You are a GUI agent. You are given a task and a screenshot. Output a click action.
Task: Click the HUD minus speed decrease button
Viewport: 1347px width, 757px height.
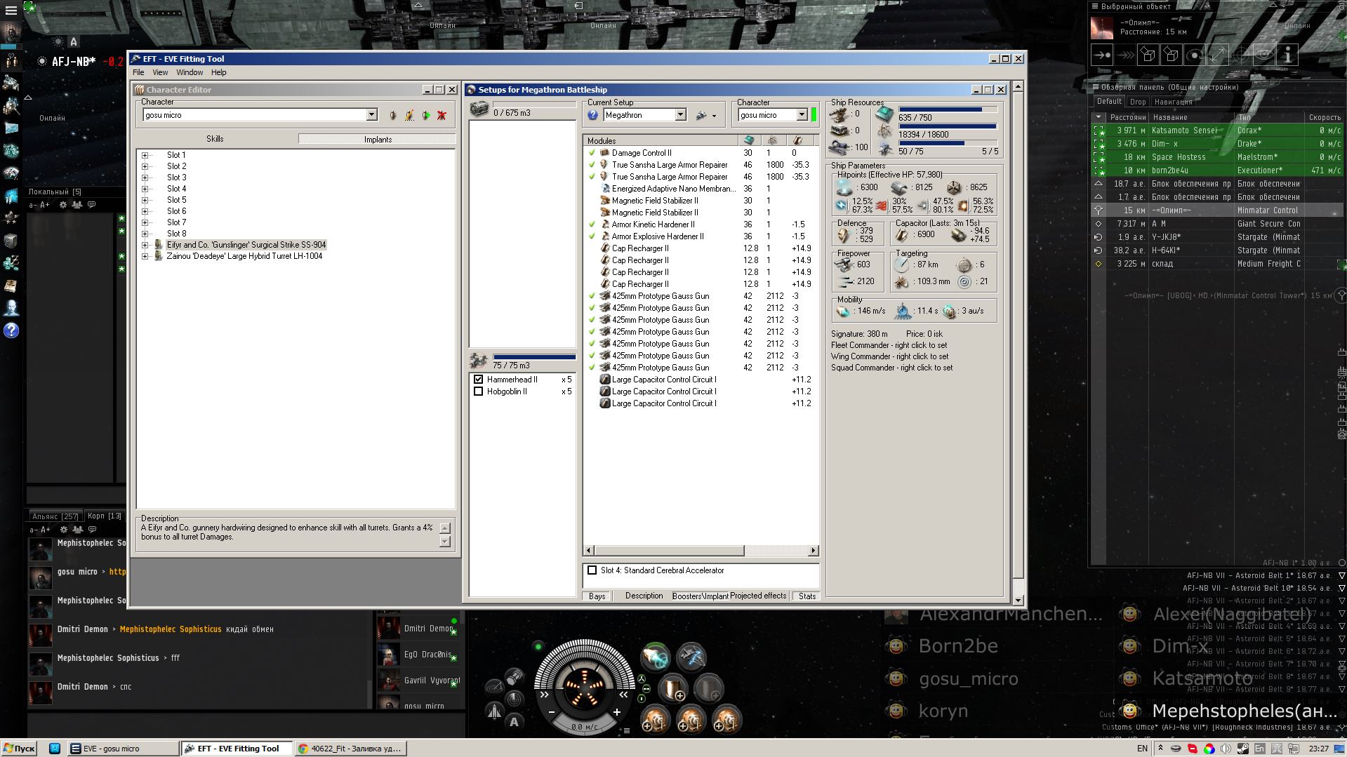coord(552,712)
